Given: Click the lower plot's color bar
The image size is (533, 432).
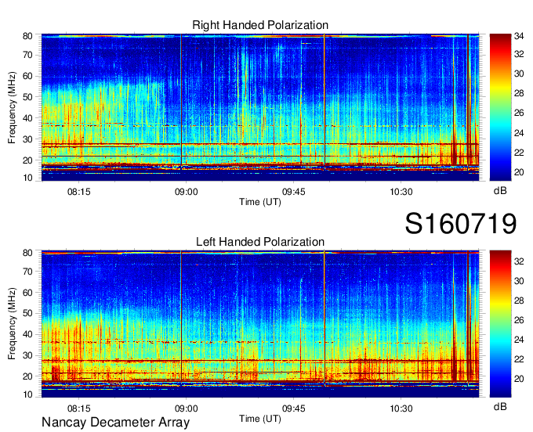Looking at the screenshot, I should coord(500,324).
